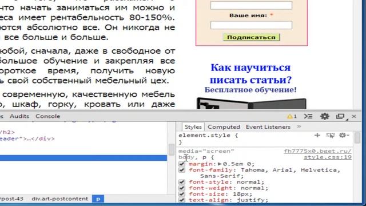
Task: Open DevTools settings gear
Action: pyautogui.click(x=324, y=116)
